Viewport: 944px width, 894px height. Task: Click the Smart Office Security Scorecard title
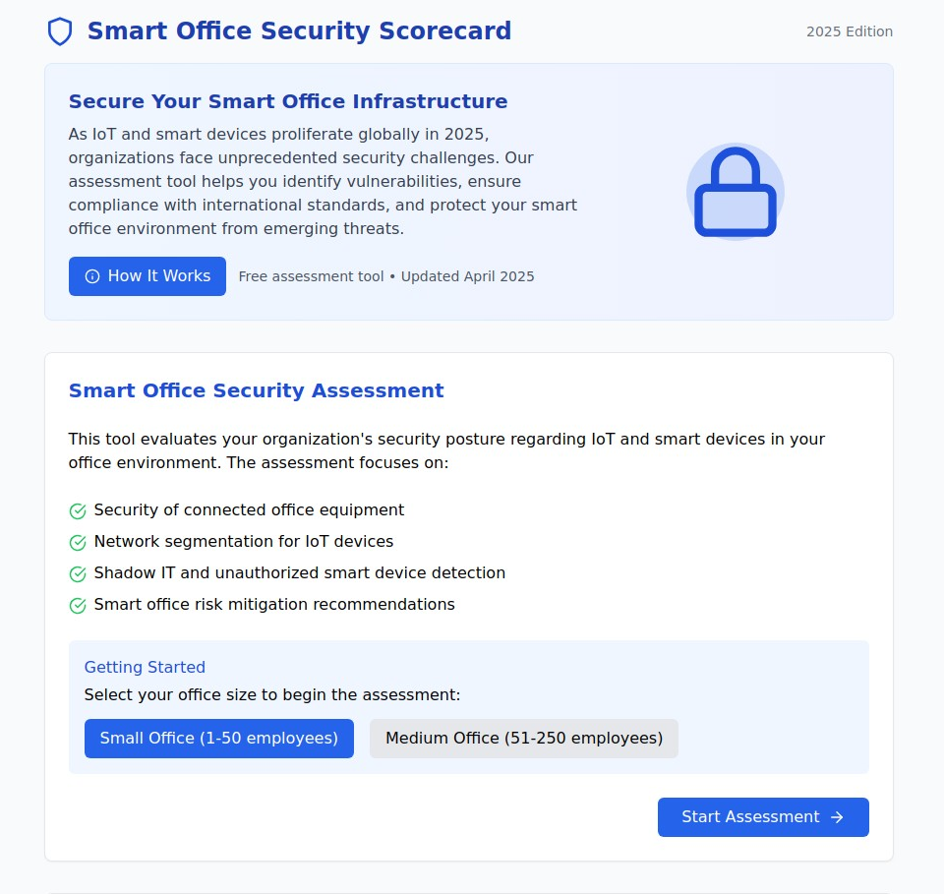click(x=299, y=31)
